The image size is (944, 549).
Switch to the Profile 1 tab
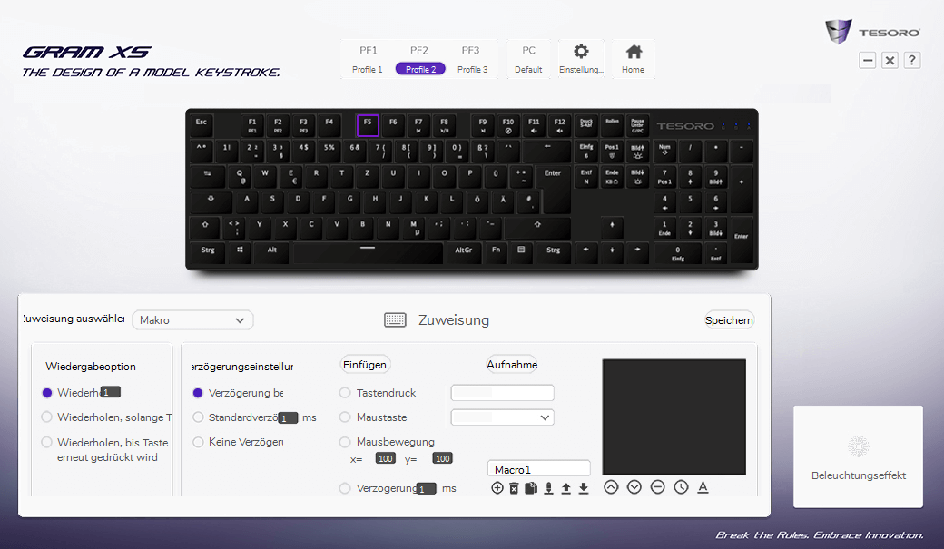tap(368, 60)
